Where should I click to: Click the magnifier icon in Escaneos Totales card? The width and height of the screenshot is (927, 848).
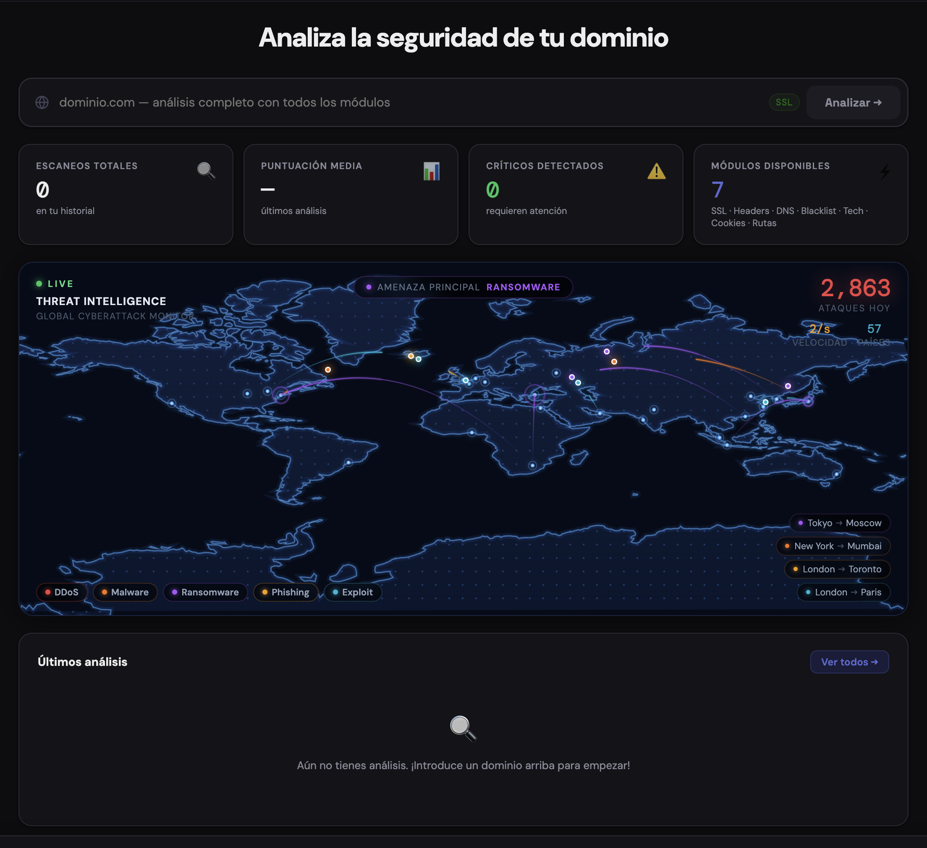point(207,171)
